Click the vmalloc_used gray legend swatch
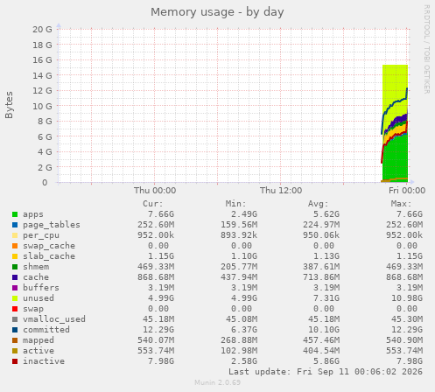Viewport: 435px width, 392px height. click(x=15, y=319)
